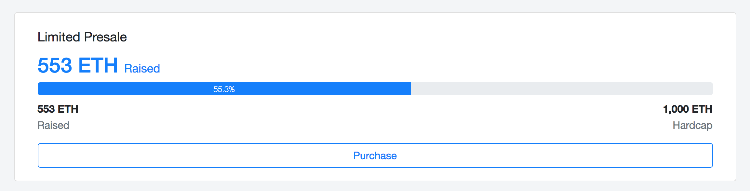Click the 1,000 ETH hardcap amount
Screen dimensions: 750x191
[x=688, y=109]
